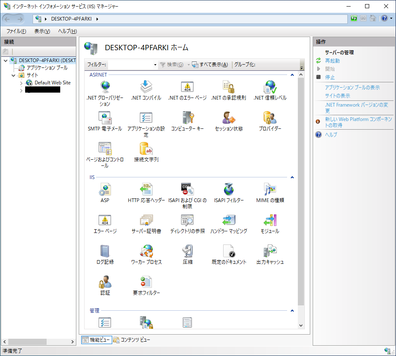Switch to the コンテンツ ビュー tab
The height and width of the screenshot is (356, 396).
[x=136, y=340]
